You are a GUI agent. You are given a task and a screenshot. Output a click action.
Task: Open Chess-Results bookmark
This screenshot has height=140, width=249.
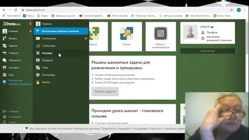(x=198, y=16)
